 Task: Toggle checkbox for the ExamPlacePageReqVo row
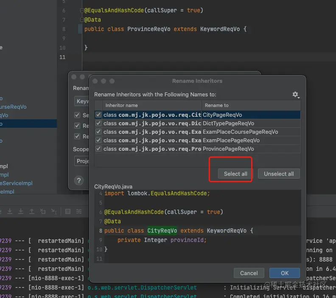[x=98, y=140]
